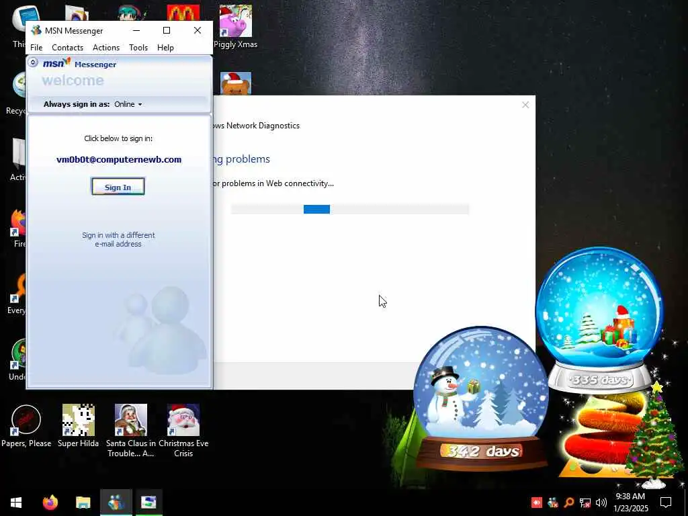Screen dimensions: 688x516
Task: Open the Action Center notifications icon
Action: 666,503
